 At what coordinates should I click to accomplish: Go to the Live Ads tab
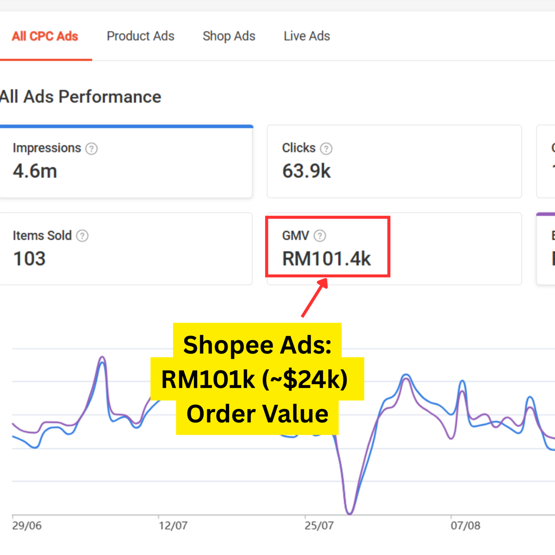(307, 36)
